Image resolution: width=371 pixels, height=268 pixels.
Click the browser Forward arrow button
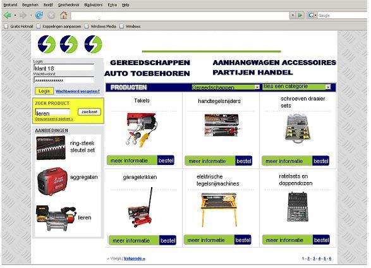23,16
